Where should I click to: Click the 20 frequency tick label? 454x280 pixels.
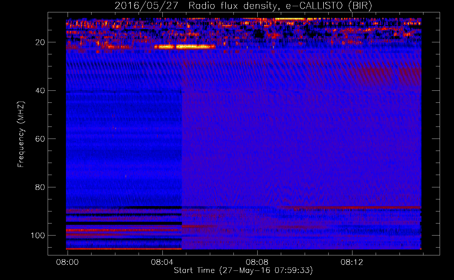pyautogui.click(x=40, y=42)
